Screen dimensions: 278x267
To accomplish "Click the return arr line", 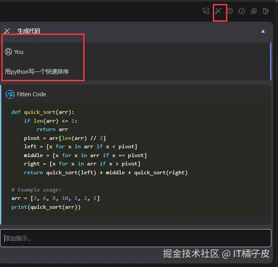I will [52, 129].
